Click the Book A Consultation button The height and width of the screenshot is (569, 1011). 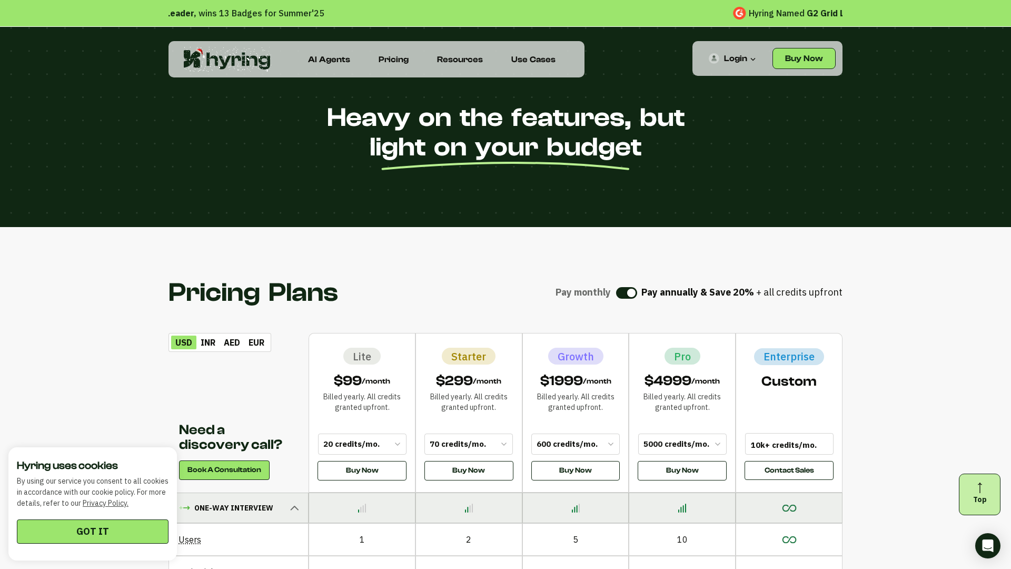[224, 470]
